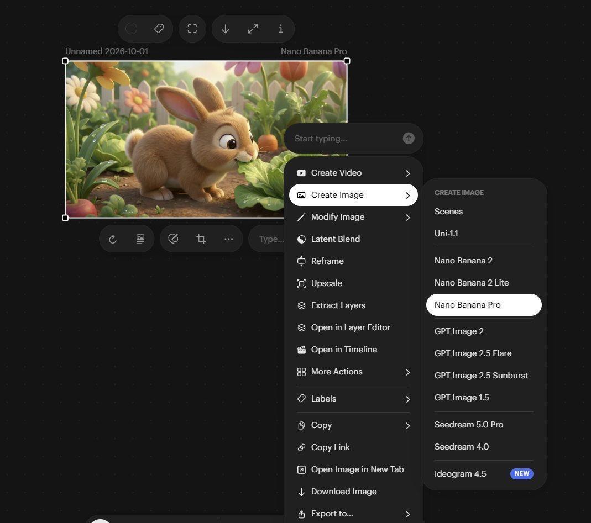
Task: Click the download arrow icon in top toolbar
Action: pos(226,29)
